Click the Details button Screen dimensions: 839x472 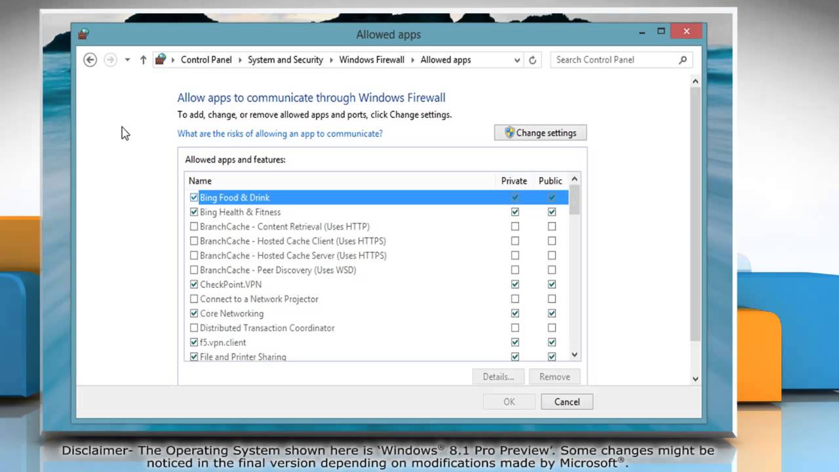tap(498, 376)
